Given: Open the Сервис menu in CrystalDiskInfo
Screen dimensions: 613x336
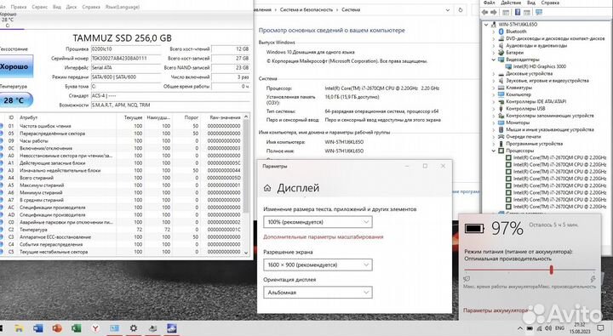Looking at the screenshot, I should tap(39, 7).
